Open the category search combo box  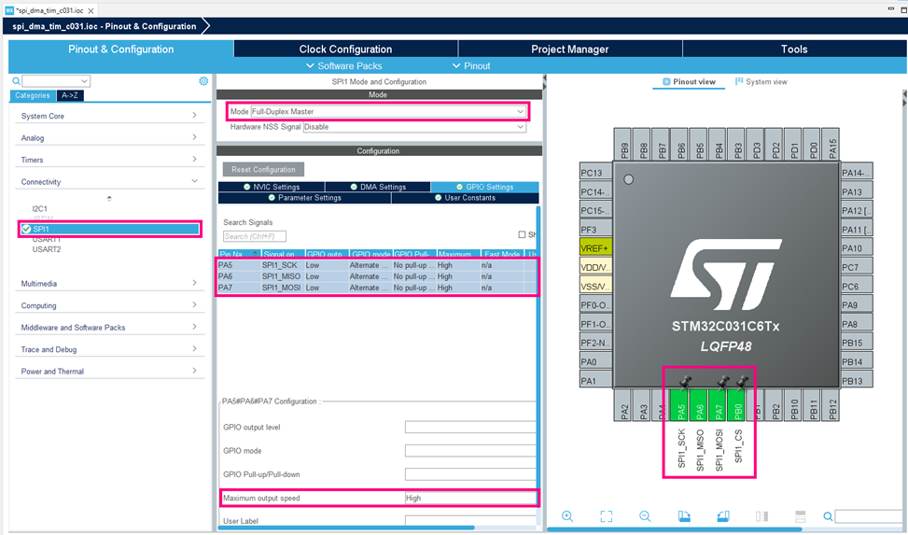[x=56, y=81]
